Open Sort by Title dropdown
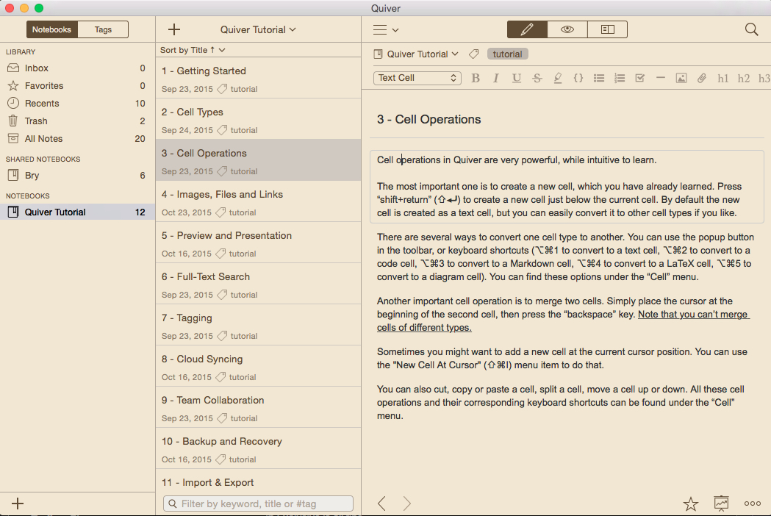The height and width of the screenshot is (516, 771). click(193, 50)
